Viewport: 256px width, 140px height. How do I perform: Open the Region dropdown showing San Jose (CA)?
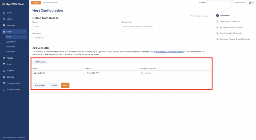pos(111,73)
